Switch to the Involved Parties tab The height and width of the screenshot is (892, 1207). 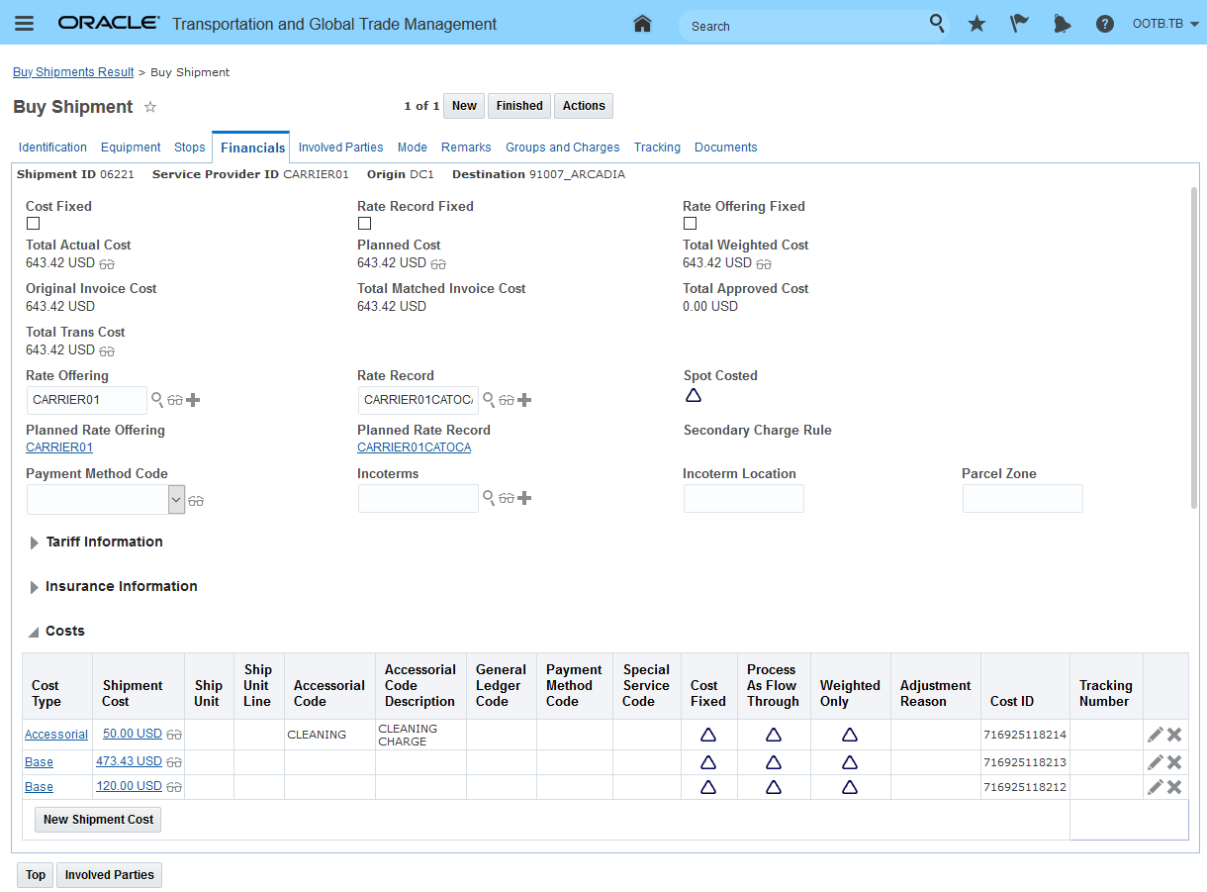click(x=340, y=148)
